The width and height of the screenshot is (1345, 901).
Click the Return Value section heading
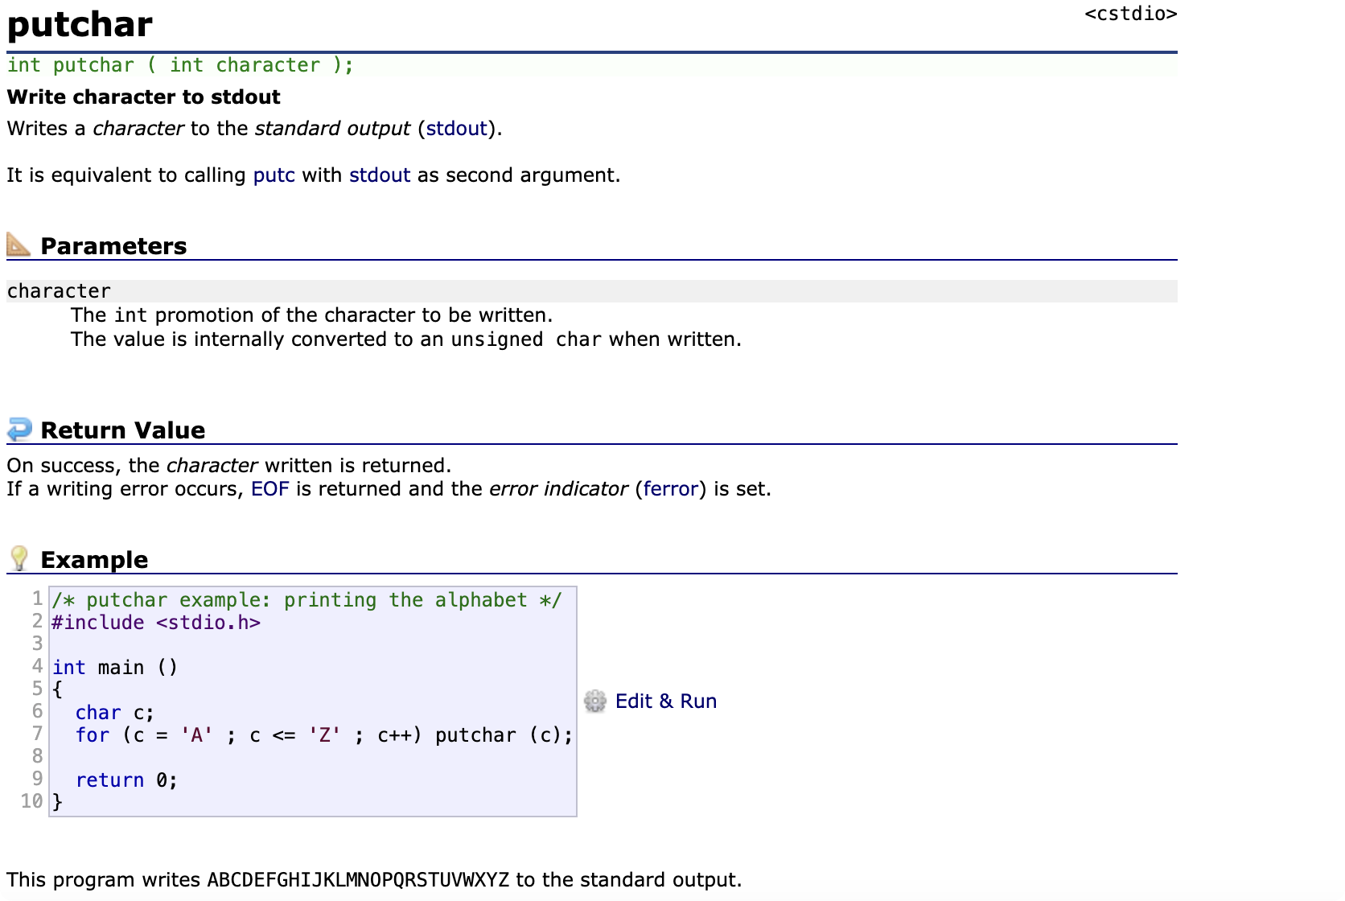123,430
